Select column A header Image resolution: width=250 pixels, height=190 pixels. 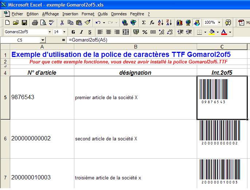click(42, 47)
